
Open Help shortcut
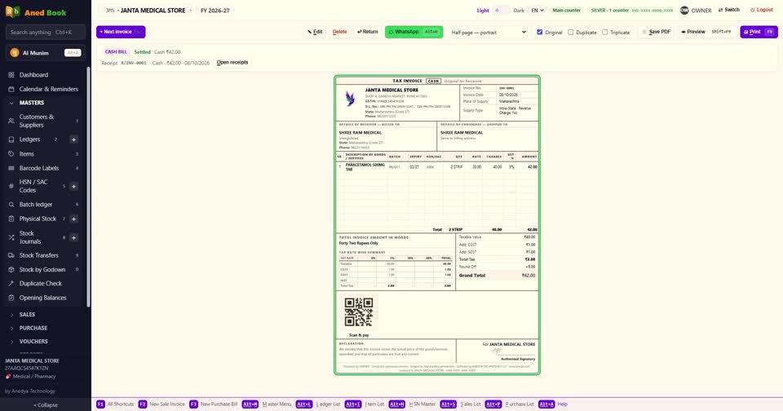pos(553,404)
